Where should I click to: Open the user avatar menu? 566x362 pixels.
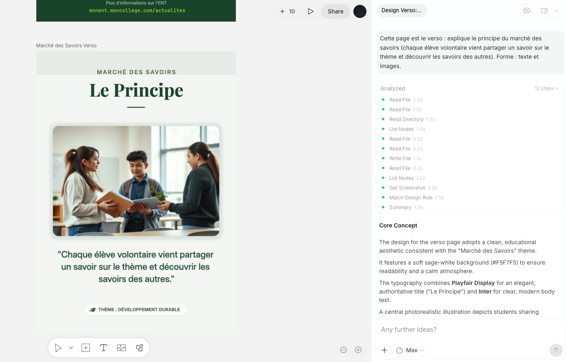360,11
